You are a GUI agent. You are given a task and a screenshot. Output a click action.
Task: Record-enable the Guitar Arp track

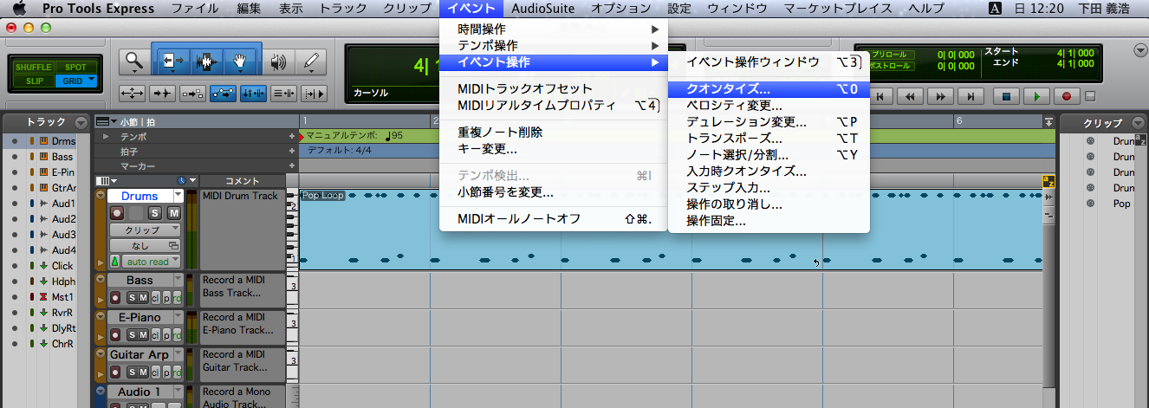click(117, 372)
